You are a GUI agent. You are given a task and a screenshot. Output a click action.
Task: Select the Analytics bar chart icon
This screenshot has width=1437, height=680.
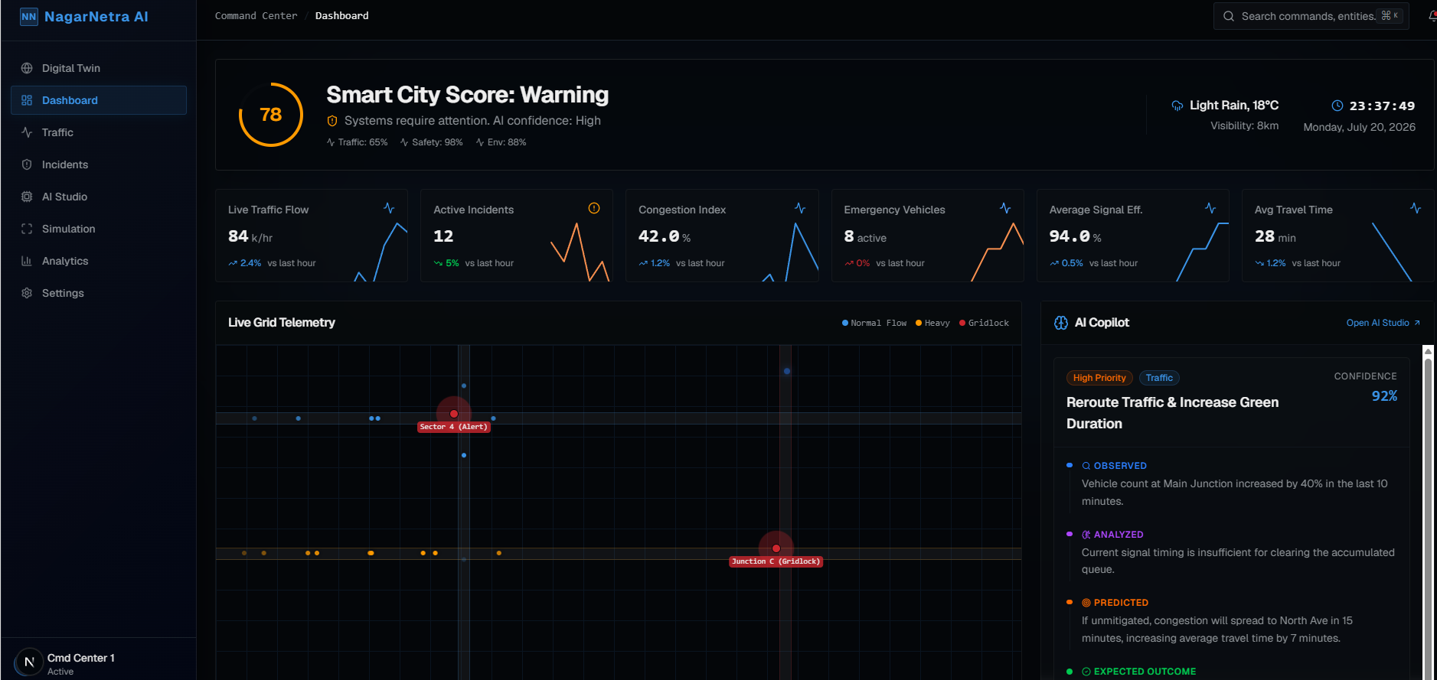tap(27, 261)
